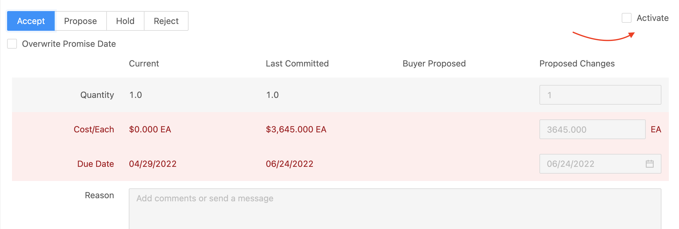Click the Quantity proposed changes field
This screenshot has width=679, height=229.
600,95
